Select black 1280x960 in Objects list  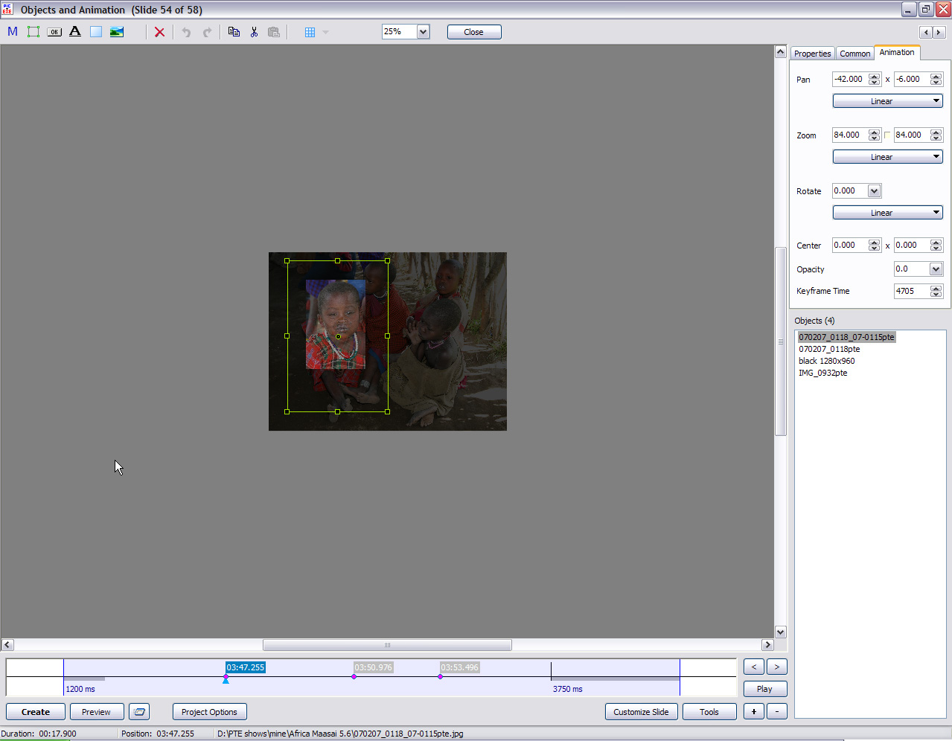826,361
